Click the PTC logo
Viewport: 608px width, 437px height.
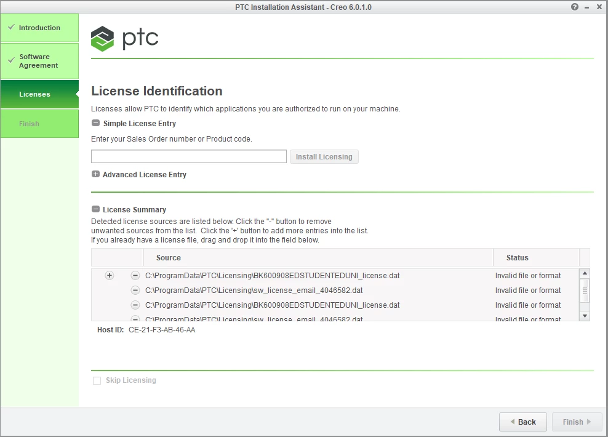(x=124, y=38)
